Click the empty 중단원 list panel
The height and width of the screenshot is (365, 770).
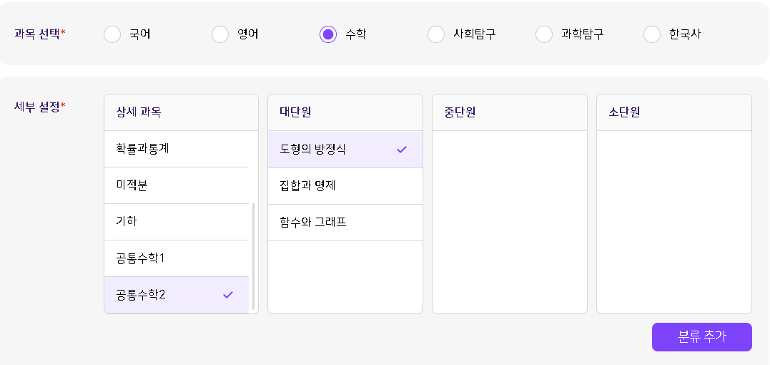click(x=509, y=222)
